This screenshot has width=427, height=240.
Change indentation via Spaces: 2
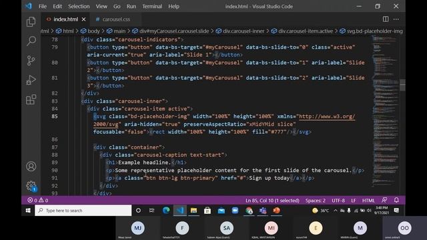[316, 201]
